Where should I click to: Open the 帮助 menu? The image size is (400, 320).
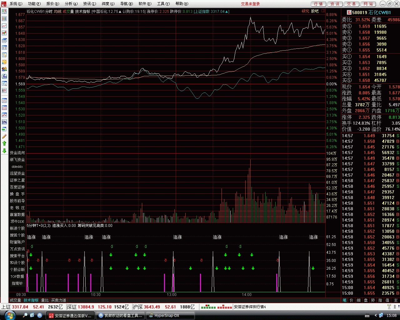182,4
